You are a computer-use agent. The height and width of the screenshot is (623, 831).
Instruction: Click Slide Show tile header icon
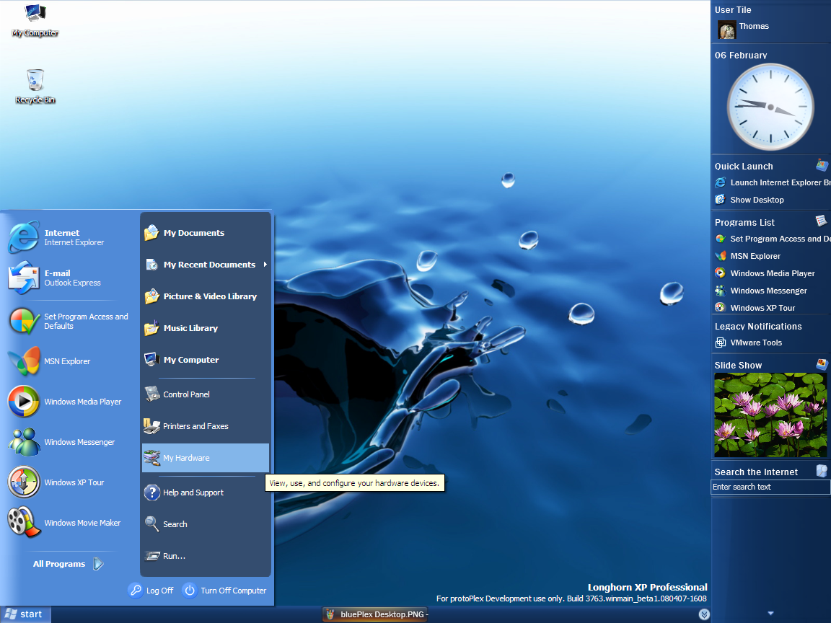click(822, 364)
